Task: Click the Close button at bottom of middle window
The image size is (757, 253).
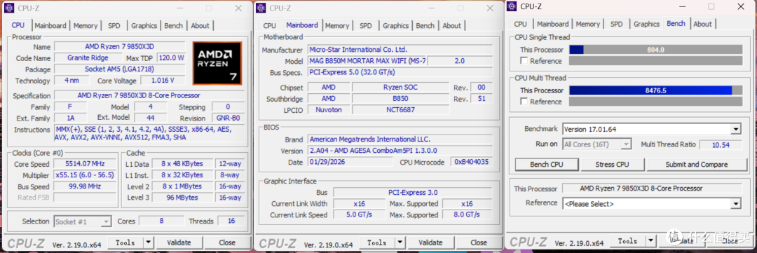Action: [479, 243]
